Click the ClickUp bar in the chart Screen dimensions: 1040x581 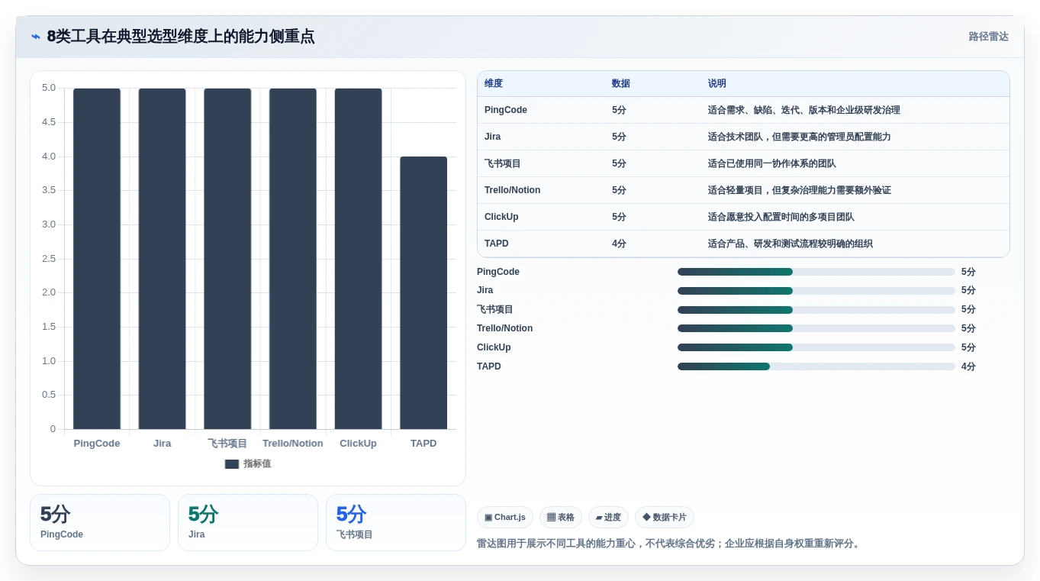pyautogui.click(x=358, y=259)
